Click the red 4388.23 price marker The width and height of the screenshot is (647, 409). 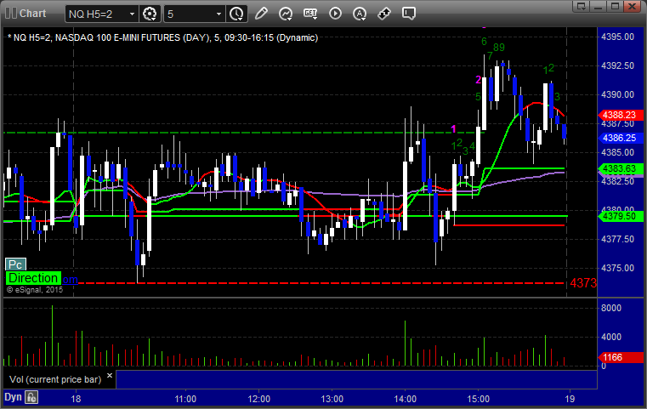[x=621, y=115]
